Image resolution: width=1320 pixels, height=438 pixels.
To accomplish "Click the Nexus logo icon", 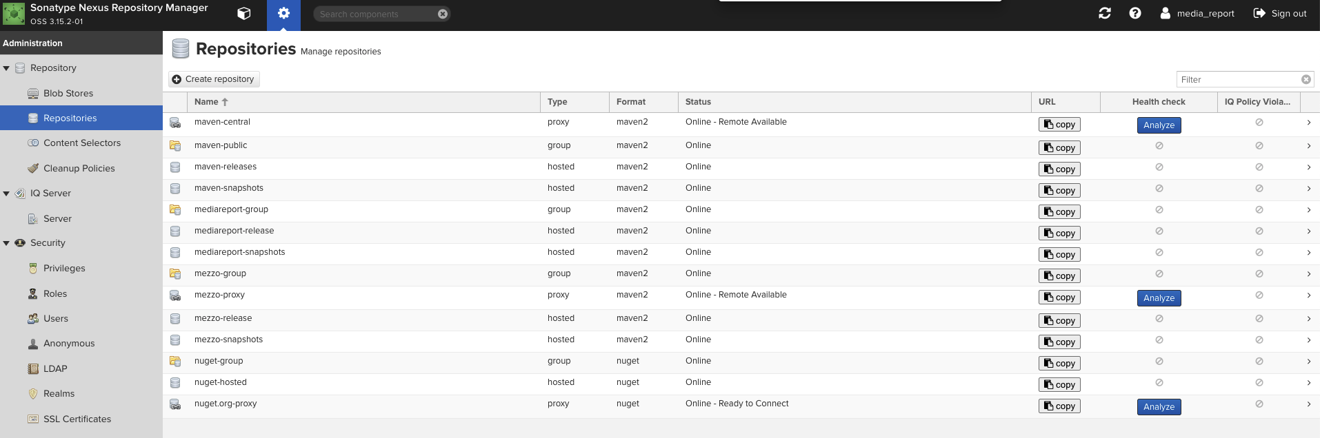I will point(14,14).
